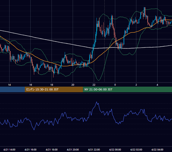Image resolution: width=172 pixels, height=152 pixels.
Task: Click the 4/22 00:00 date label
Action: click(x=115, y=149)
